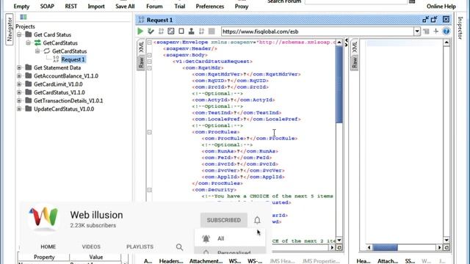Click the empty square icon in the request toolbar
Viewport: 470px width, 264px height.
click(181, 31)
